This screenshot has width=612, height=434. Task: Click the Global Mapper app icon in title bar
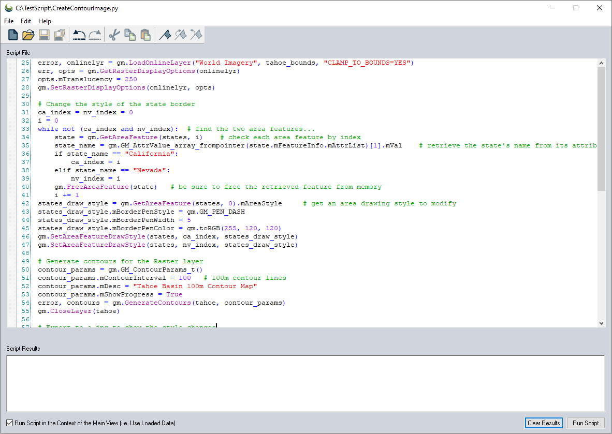tap(9, 8)
